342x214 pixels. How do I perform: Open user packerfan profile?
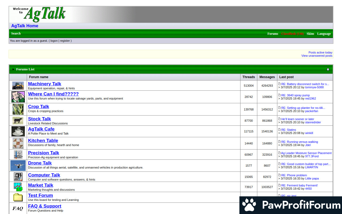[312, 111]
